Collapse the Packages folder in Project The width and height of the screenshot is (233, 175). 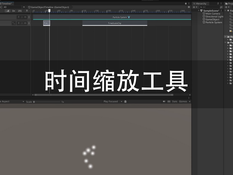tap(225, 42)
